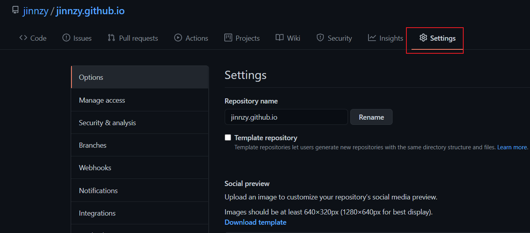Click the Code tab angle-brackets icon

coord(23,38)
